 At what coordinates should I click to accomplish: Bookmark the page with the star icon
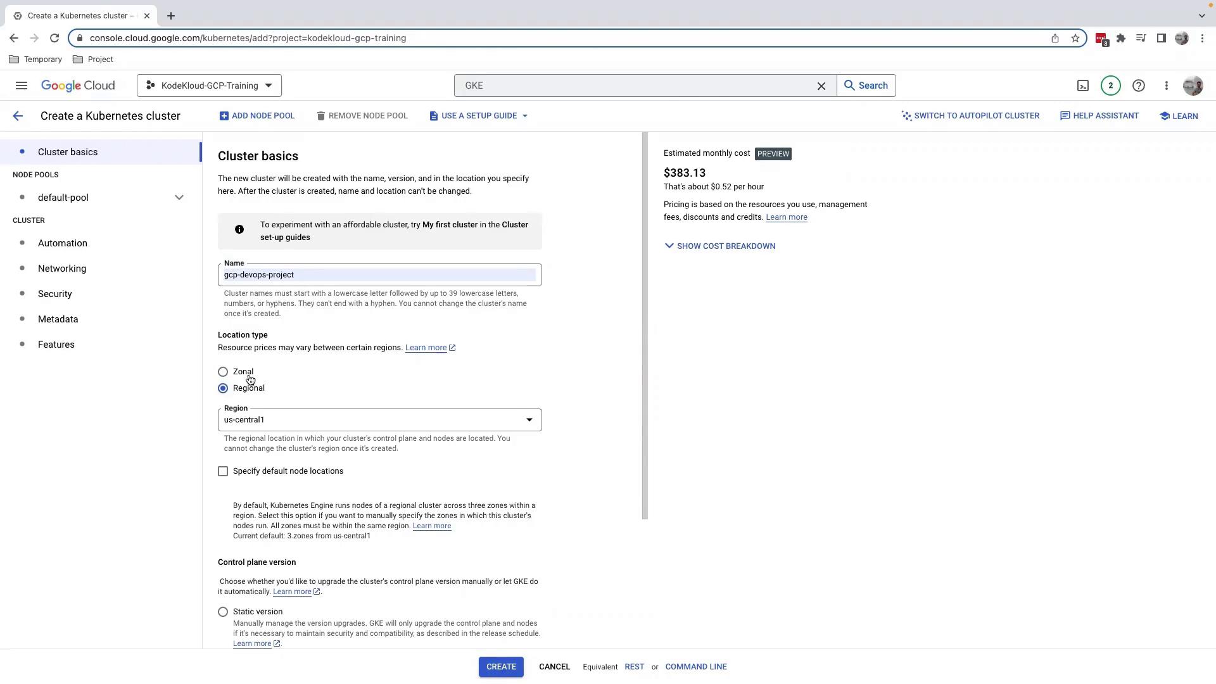1075,38
